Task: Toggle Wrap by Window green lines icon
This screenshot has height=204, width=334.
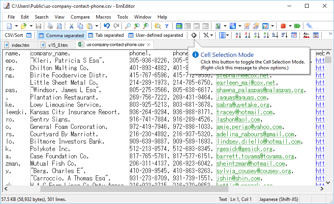Action: (x=179, y=26)
